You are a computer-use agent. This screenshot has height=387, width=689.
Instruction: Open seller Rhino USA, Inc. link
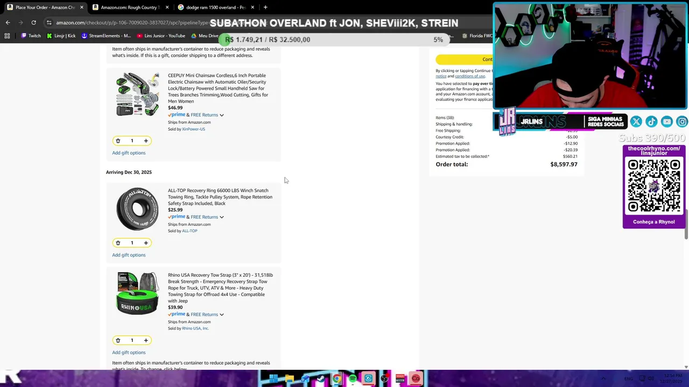pyautogui.click(x=195, y=328)
